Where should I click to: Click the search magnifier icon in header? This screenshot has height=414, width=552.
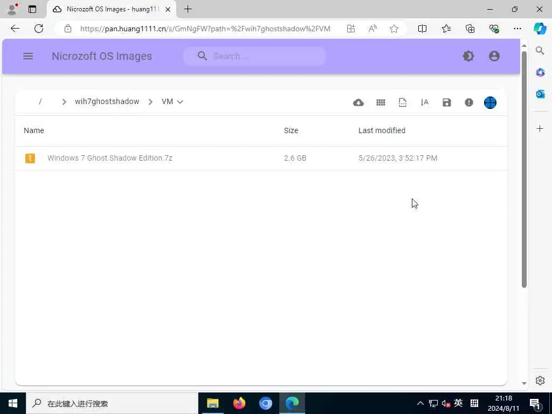click(x=202, y=56)
